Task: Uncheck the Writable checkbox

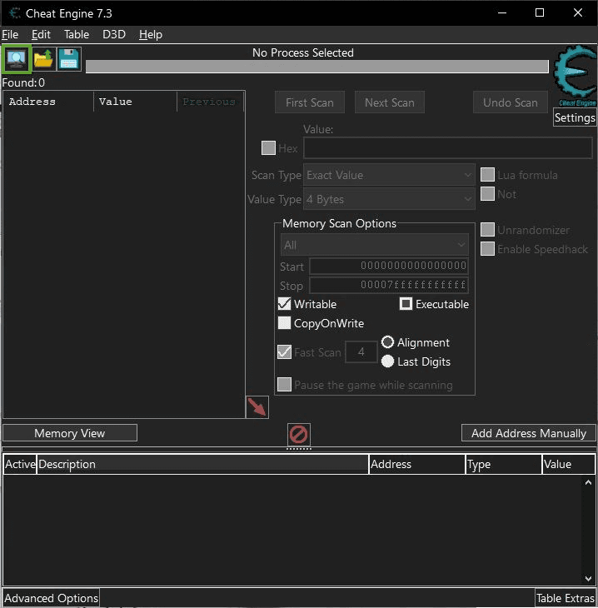Action: tap(284, 304)
